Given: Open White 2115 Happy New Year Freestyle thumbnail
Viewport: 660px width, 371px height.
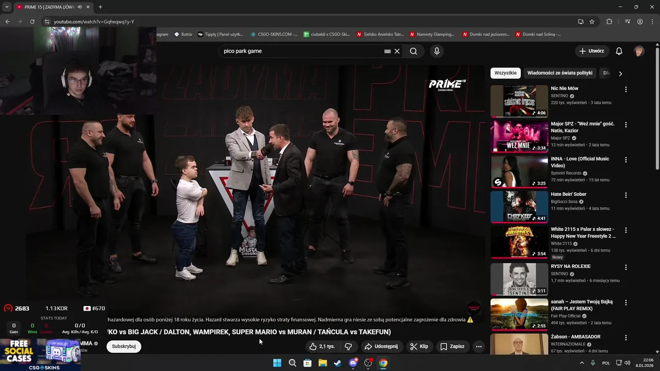Looking at the screenshot, I should click(519, 242).
